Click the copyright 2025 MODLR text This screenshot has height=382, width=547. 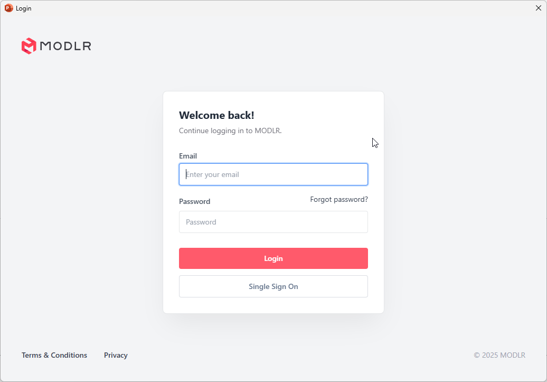(499, 355)
